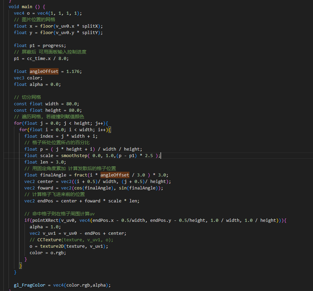Click on 'void main () {' declaration
The image size is (313, 291).
click(x=27, y=7)
